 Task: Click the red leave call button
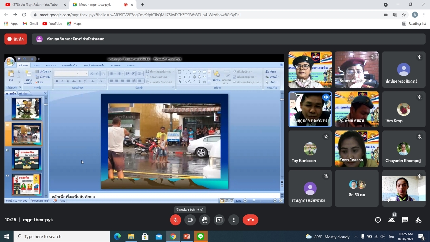(250, 220)
